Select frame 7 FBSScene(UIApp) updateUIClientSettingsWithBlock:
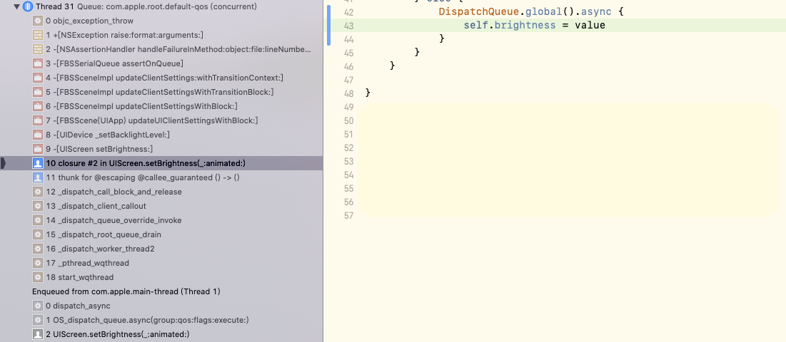This screenshot has width=786, height=342. [x=161, y=120]
